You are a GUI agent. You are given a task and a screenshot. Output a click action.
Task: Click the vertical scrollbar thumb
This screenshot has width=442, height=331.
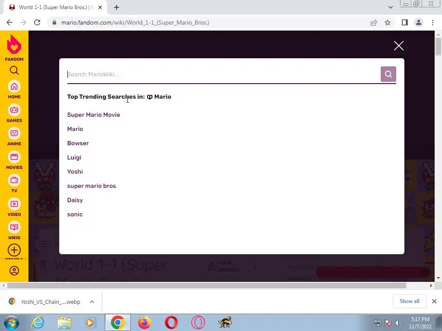439,47
